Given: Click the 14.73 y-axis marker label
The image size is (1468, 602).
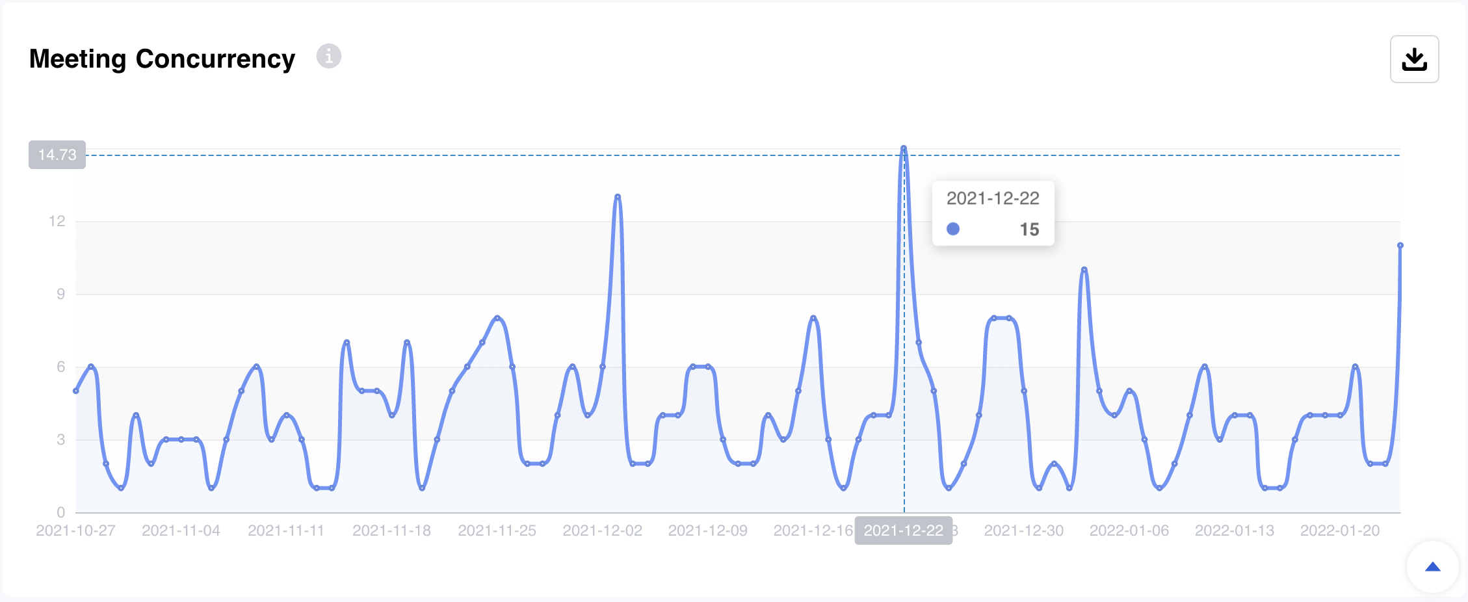Looking at the screenshot, I should [57, 155].
